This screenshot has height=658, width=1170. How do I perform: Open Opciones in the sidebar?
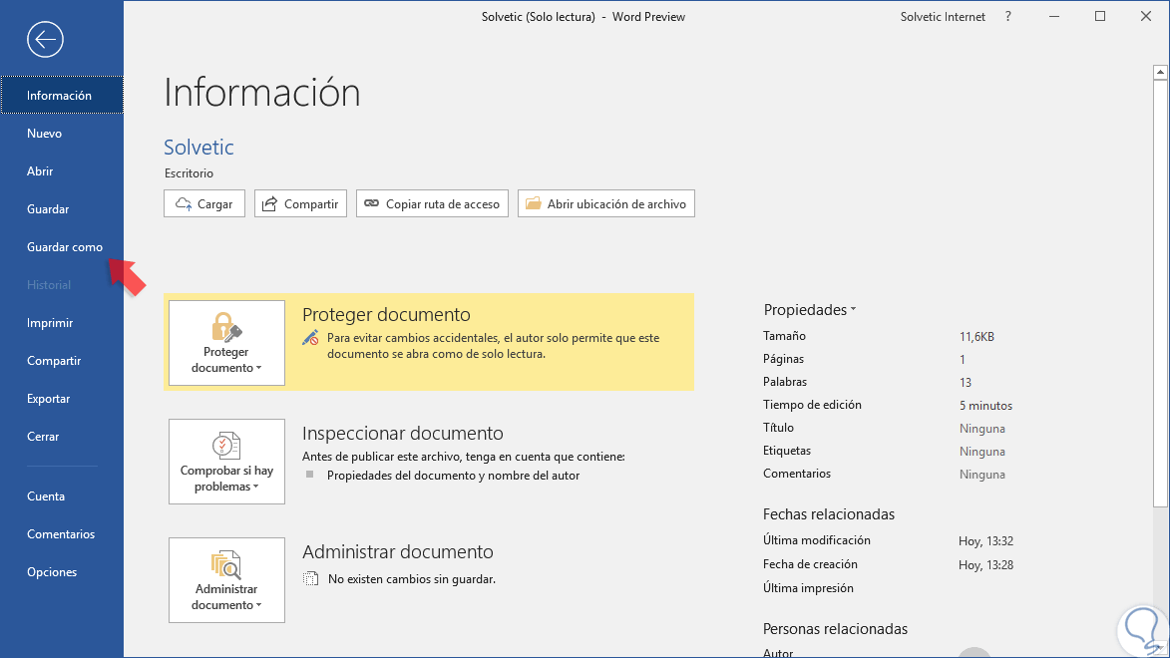click(x=62, y=572)
